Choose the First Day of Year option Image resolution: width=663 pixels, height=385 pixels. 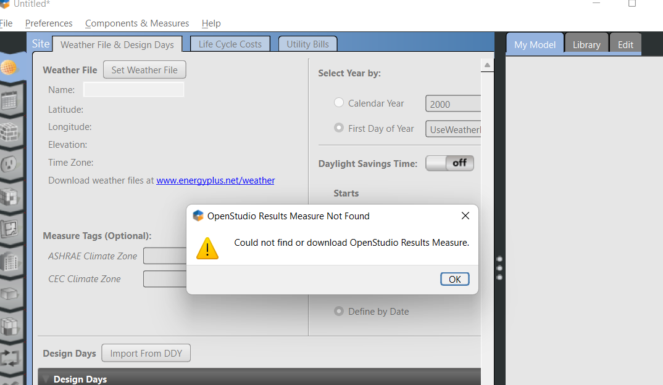click(x=338, y=128)
